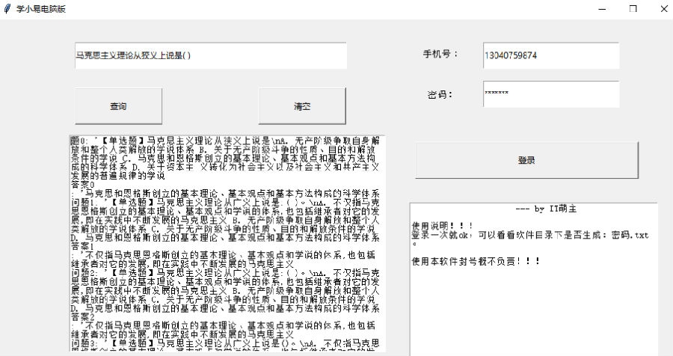The image size is (673, 356).
Task: Focus the 密码 password field
Action: point(550,94)
